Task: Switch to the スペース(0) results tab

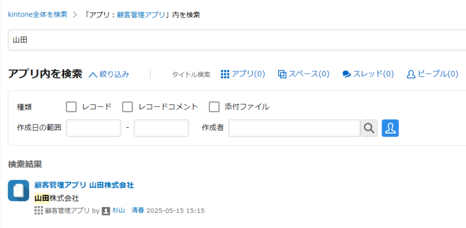Action: tap(304, 74)
